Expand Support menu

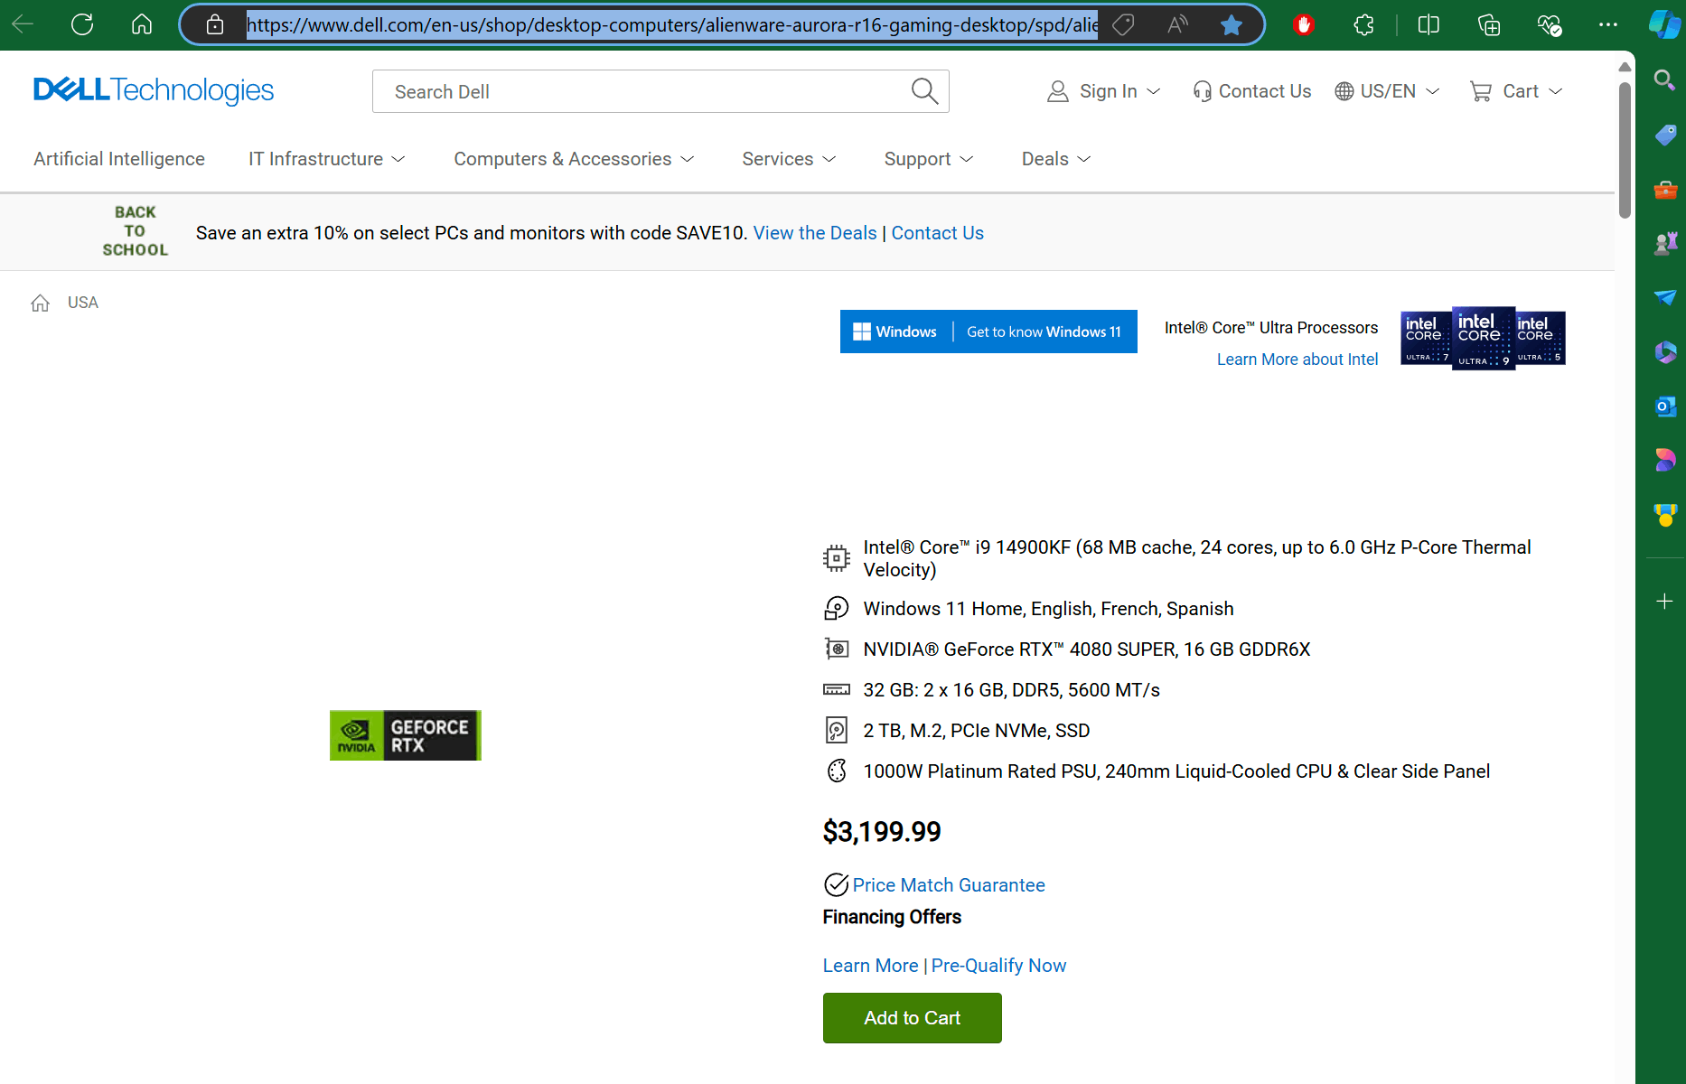pos(929,159)
